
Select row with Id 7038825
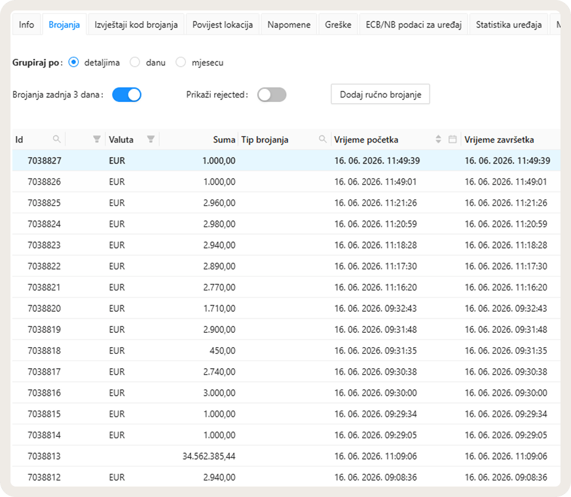click(286, 203)
